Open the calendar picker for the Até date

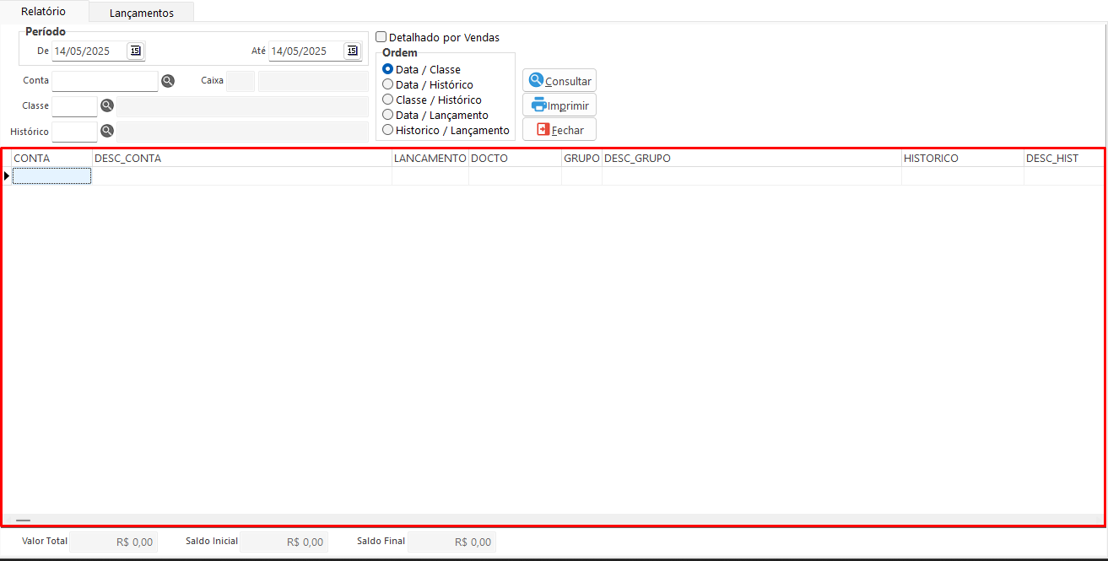pyautogui.click(x=352, y=51)
